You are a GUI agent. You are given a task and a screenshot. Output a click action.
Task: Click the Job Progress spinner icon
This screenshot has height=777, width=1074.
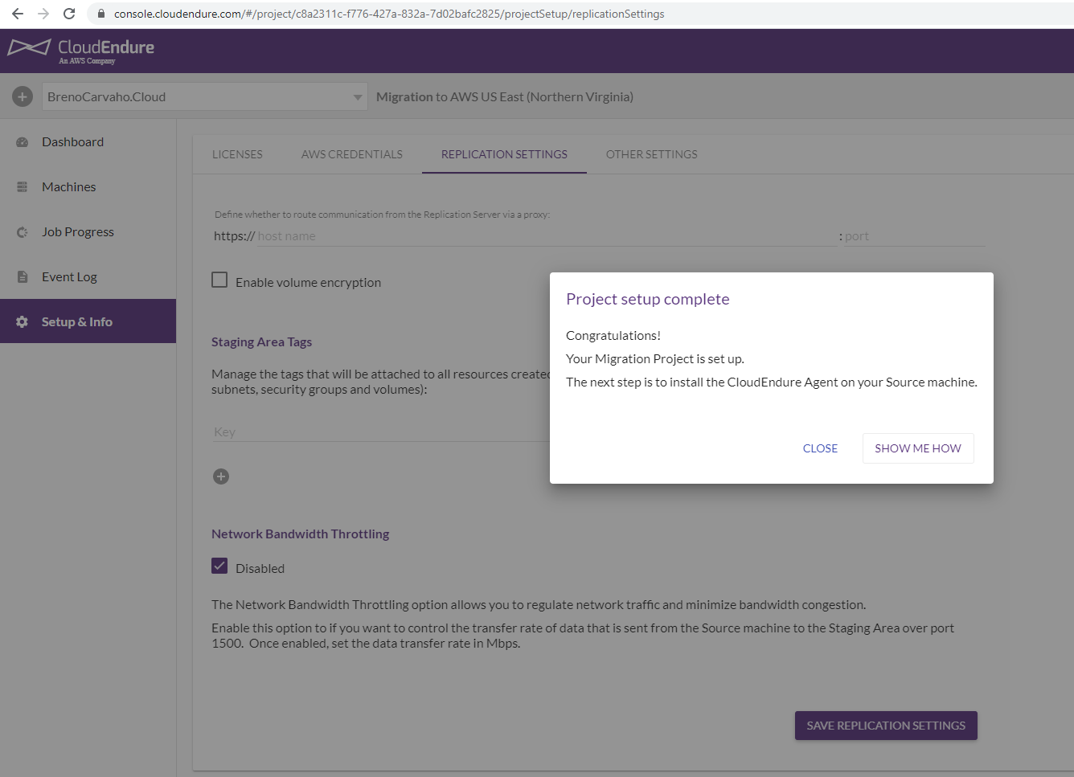23,232
